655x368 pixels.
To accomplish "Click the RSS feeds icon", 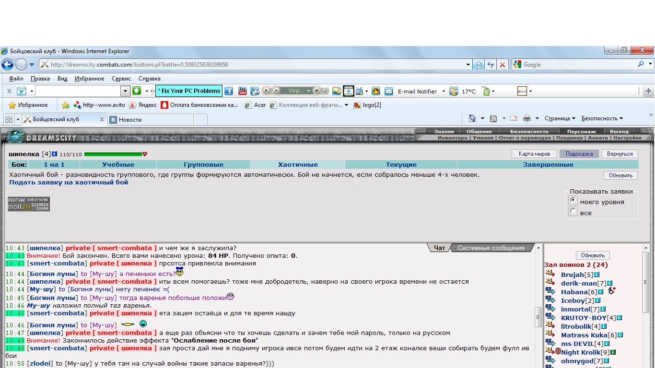I will click(492, 118).
